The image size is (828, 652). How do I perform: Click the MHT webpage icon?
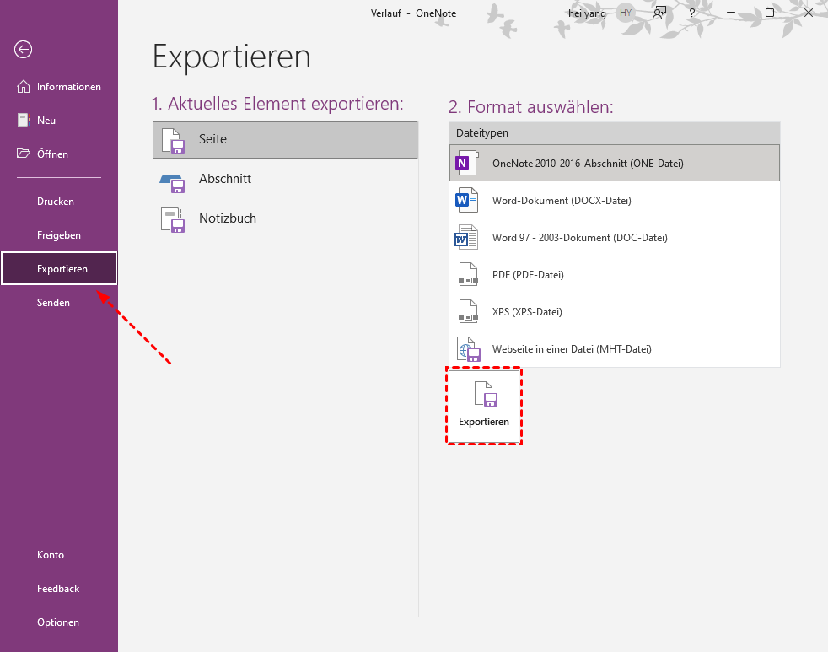469,349
